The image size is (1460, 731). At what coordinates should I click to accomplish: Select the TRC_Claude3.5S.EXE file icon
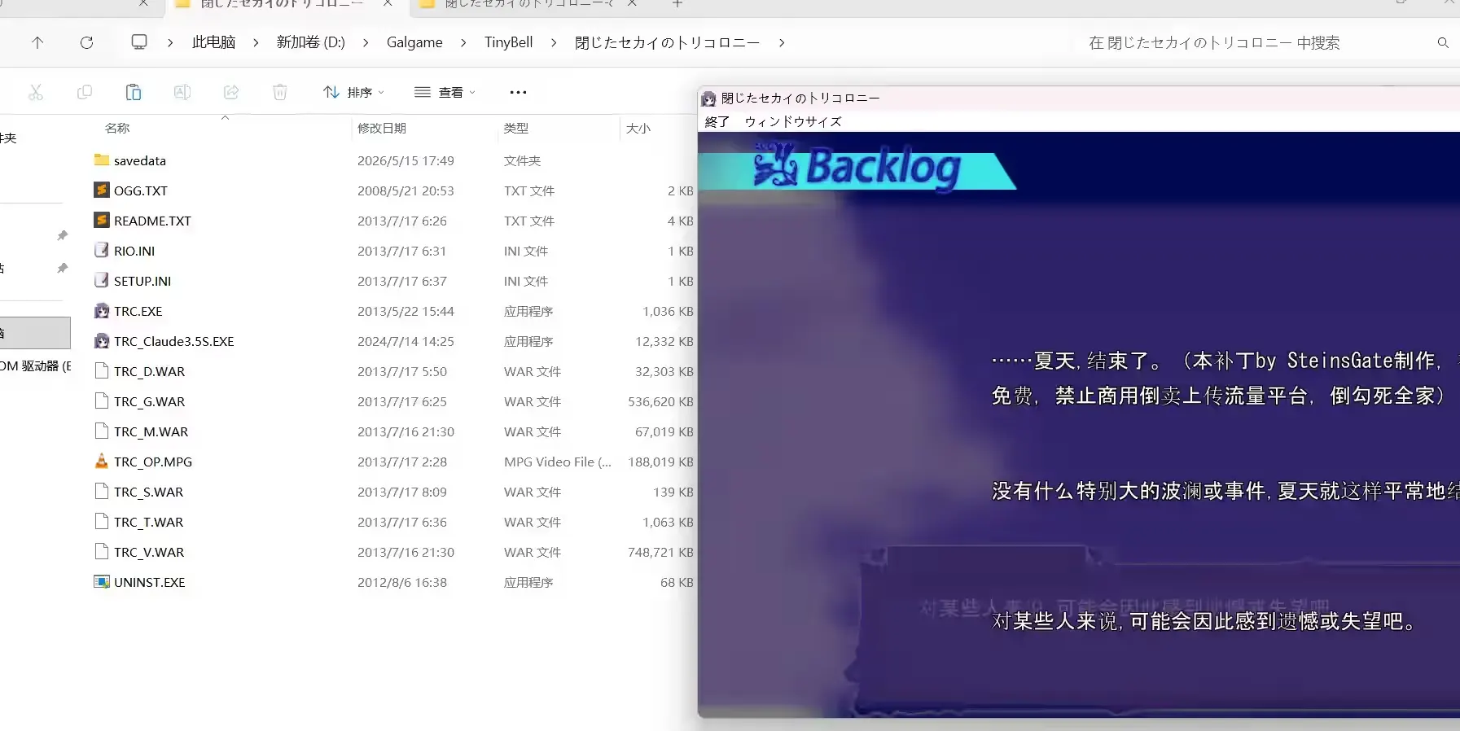click(102, 341)
